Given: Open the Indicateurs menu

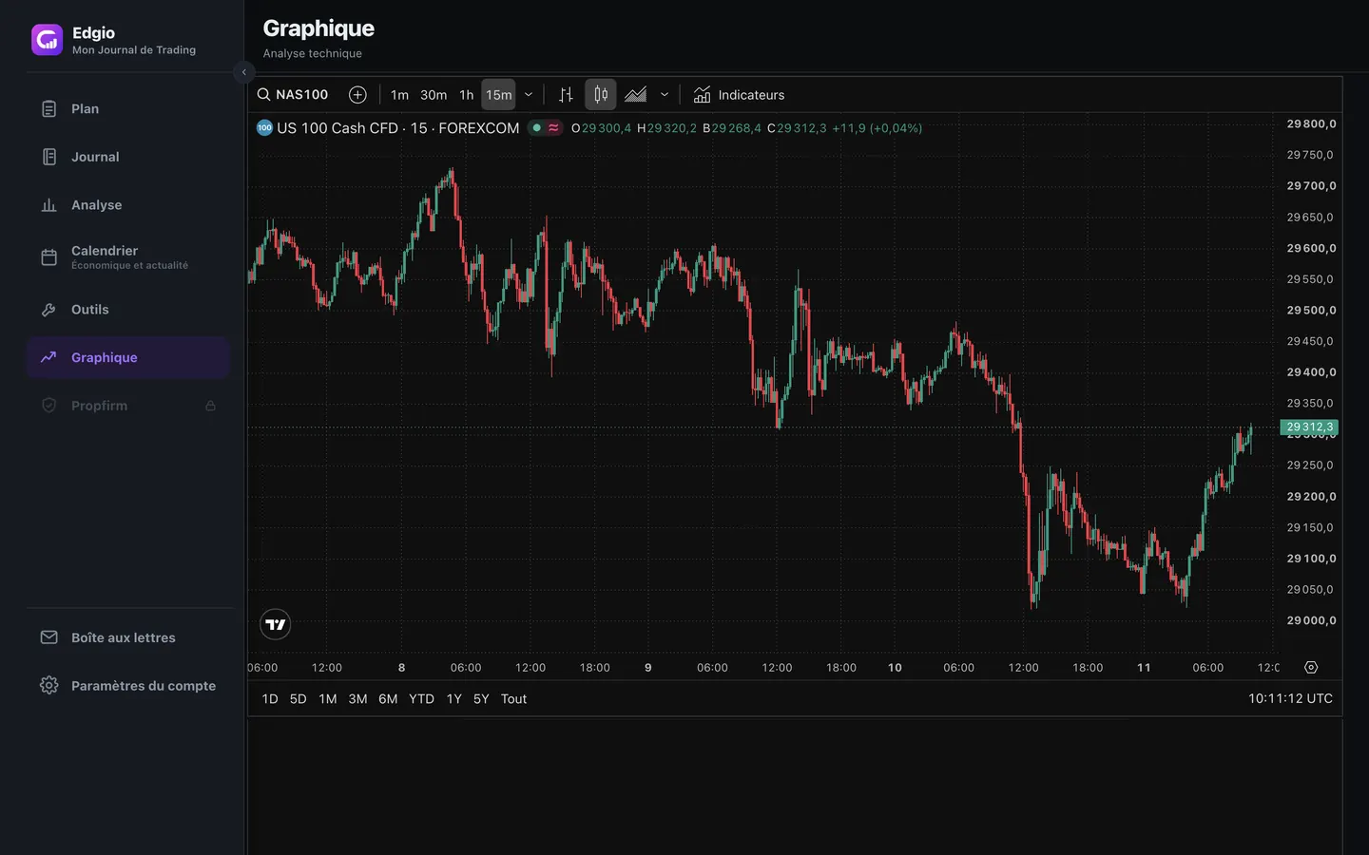Looking at the screenshot, I should (739, 95).
